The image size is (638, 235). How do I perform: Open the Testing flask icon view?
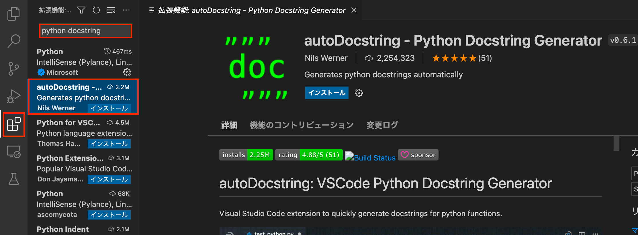point(13,179)
